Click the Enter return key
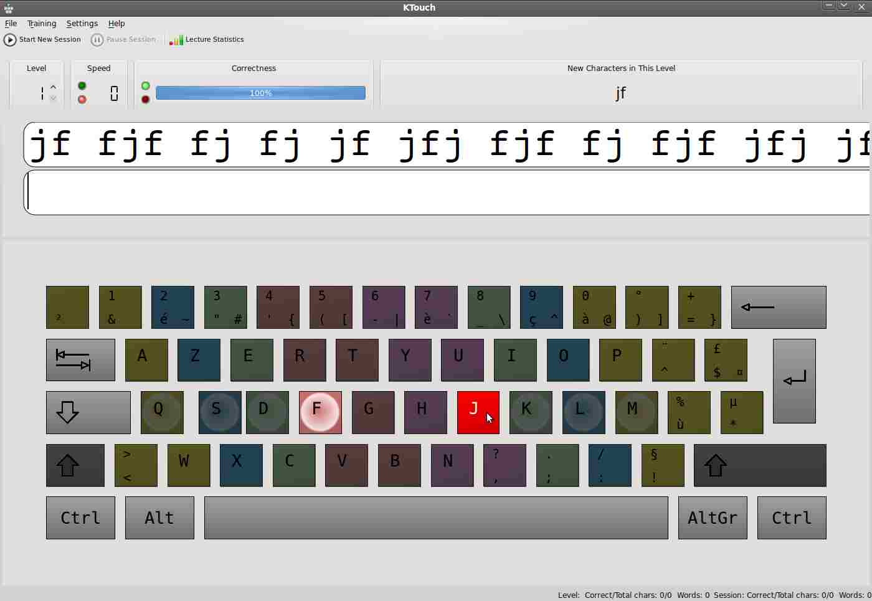 [x=794, y=381]
